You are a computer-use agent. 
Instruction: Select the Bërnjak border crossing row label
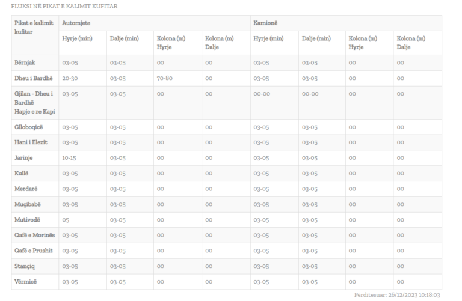pos(26,62)
